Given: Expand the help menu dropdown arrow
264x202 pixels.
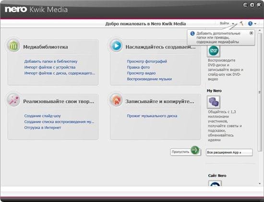Looking at the screenshot, I should click(255, 24).
